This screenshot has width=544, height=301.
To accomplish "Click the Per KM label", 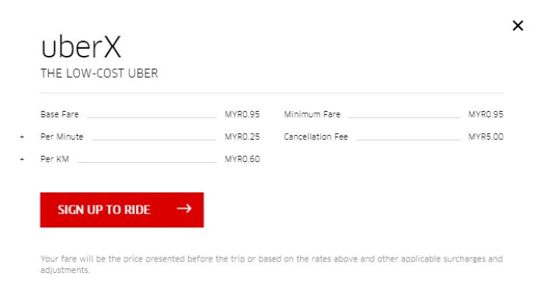I will pos(55,159).
